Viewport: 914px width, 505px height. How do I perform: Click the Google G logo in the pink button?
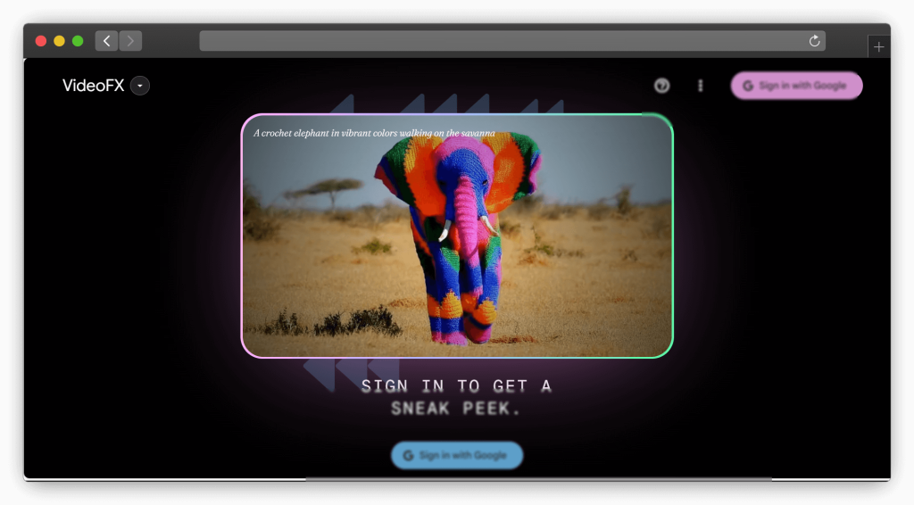748,86
